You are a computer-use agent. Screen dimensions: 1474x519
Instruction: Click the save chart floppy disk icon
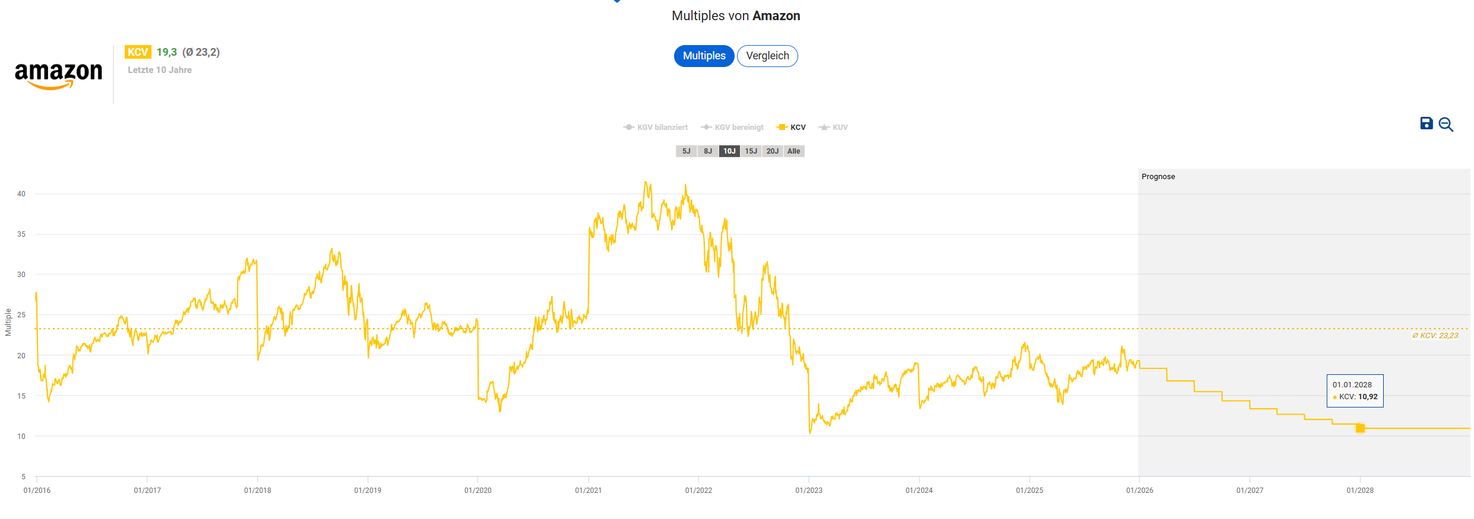click(x=1426, y=123)
